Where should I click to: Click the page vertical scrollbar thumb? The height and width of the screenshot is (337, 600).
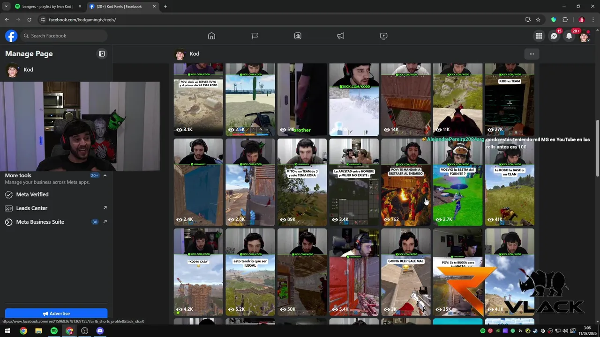tap(597, 148)
